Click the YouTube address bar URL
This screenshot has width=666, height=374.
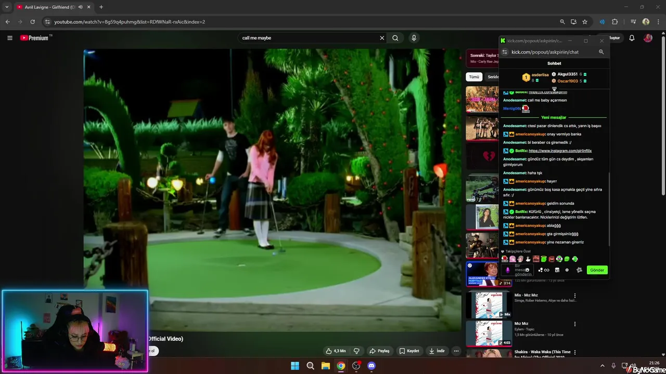coord(130,22)
